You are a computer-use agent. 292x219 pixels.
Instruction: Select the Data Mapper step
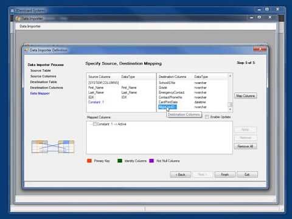pyautogui.click(x=40, y=93)
